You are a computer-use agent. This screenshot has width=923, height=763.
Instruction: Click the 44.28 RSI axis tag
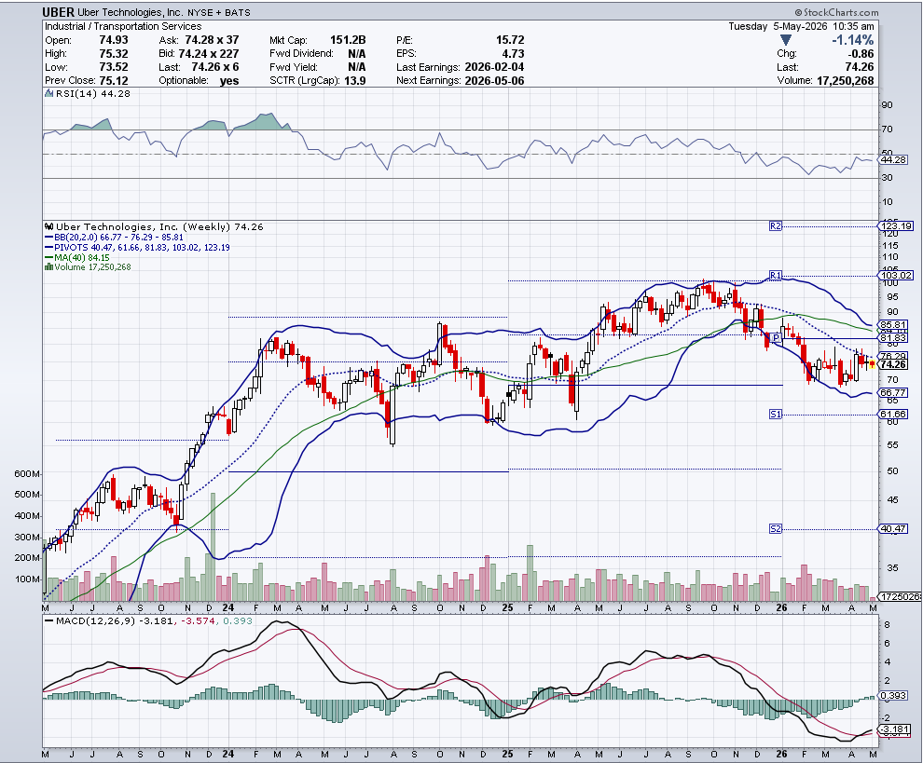[893, 160]
